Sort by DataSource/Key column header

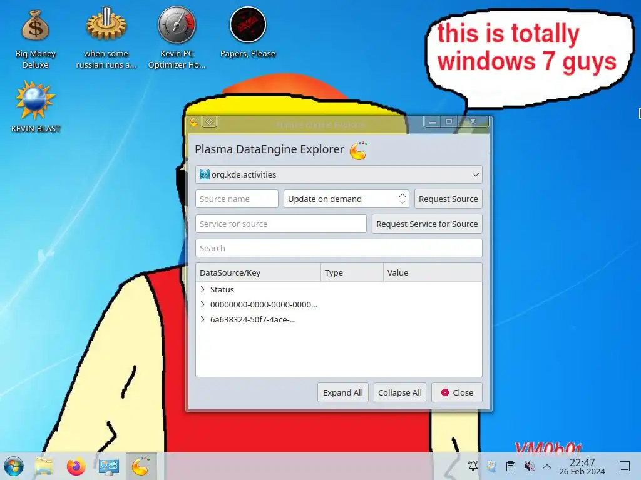(x=259, y=272)
